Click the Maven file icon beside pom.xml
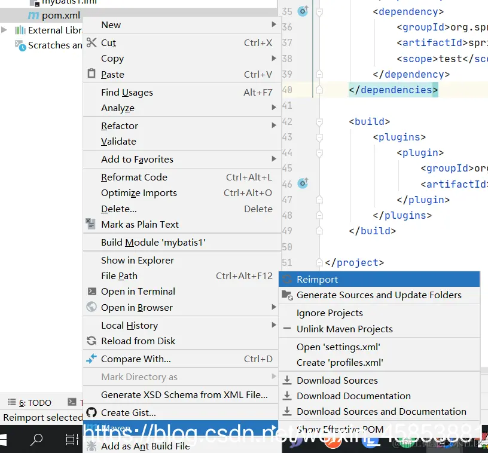 coord(33,15)
